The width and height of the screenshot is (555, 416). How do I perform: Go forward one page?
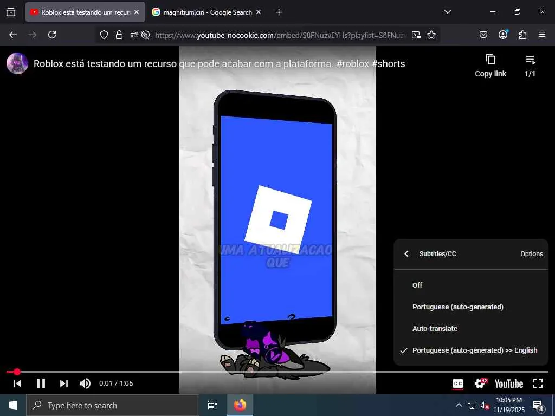33,35
